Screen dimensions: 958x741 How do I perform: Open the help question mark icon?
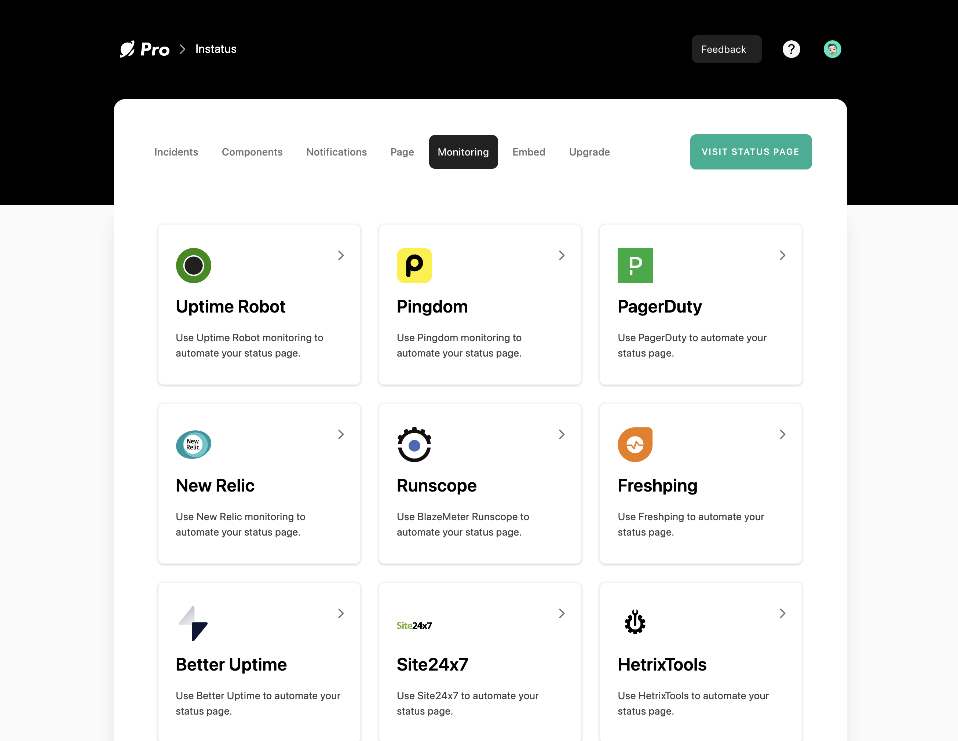[791, 49]
